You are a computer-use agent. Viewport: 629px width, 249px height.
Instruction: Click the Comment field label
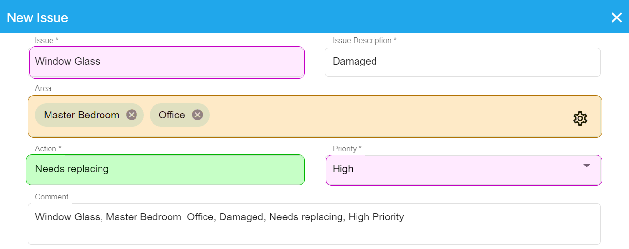coord(51,197)
